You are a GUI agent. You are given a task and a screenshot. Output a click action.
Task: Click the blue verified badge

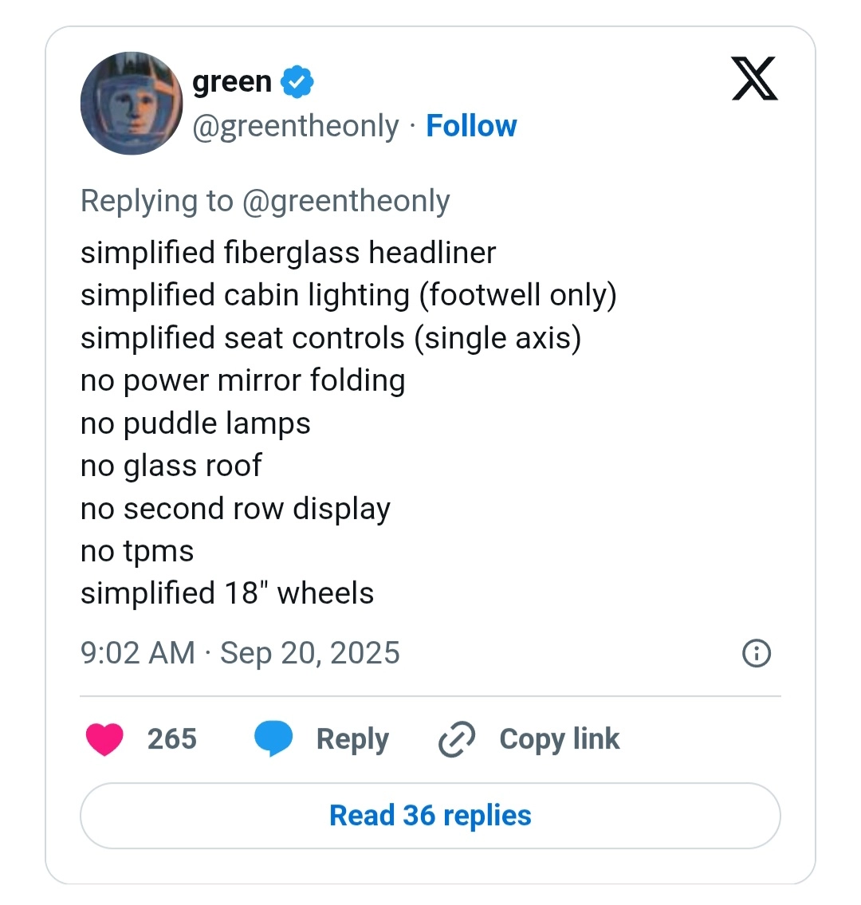click(297, 82)
